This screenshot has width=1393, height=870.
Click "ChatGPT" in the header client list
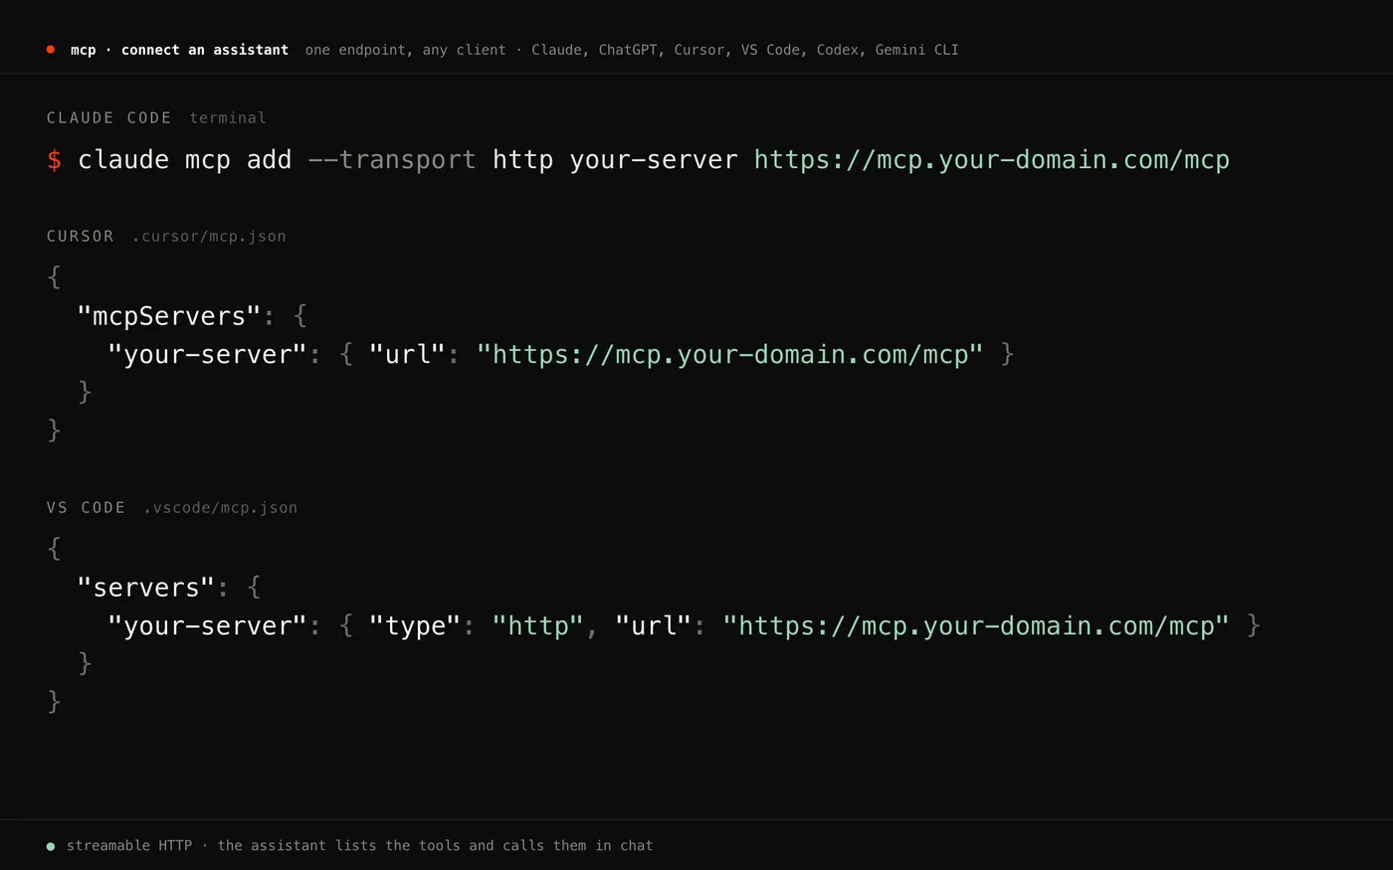click(632, 50)
